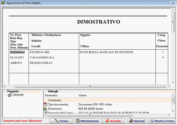
Task: Click the Nr. Prot. heading
Action: (16, 35)
